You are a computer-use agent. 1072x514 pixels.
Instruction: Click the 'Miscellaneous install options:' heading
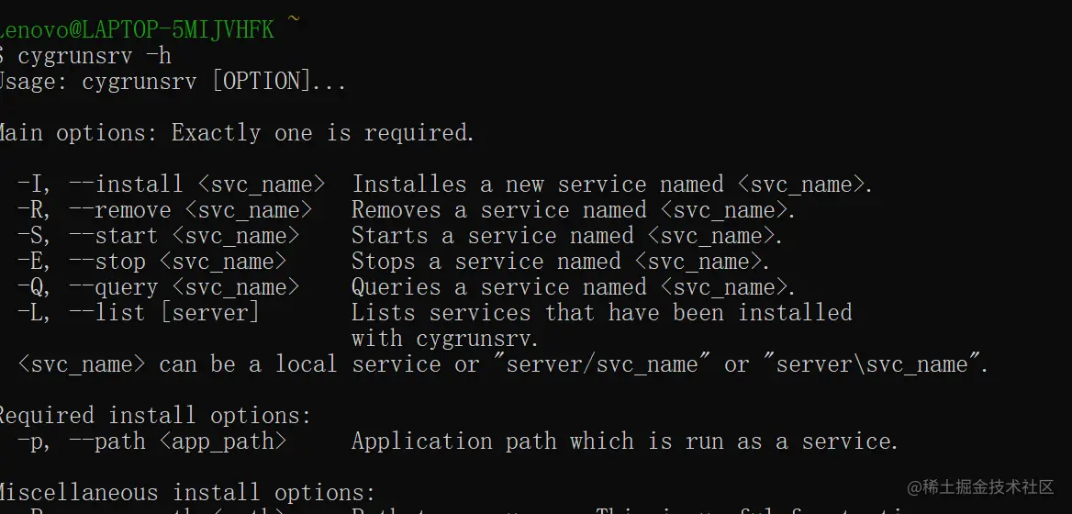tap(188, 492)
